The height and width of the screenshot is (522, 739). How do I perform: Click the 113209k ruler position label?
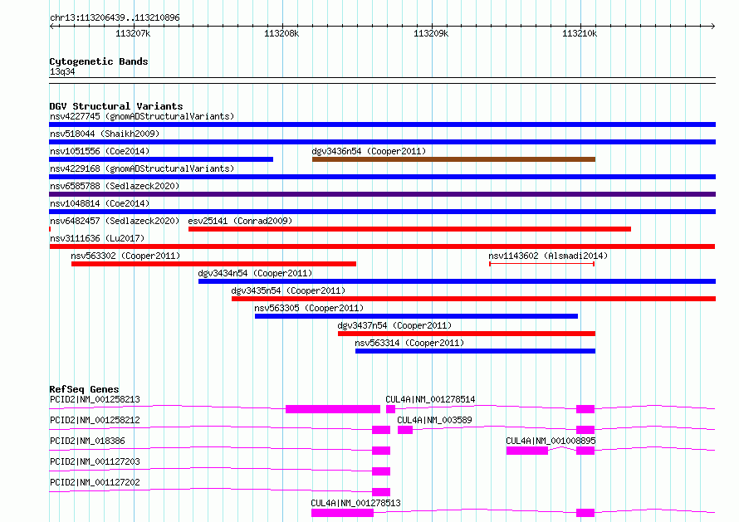point(431,33)
